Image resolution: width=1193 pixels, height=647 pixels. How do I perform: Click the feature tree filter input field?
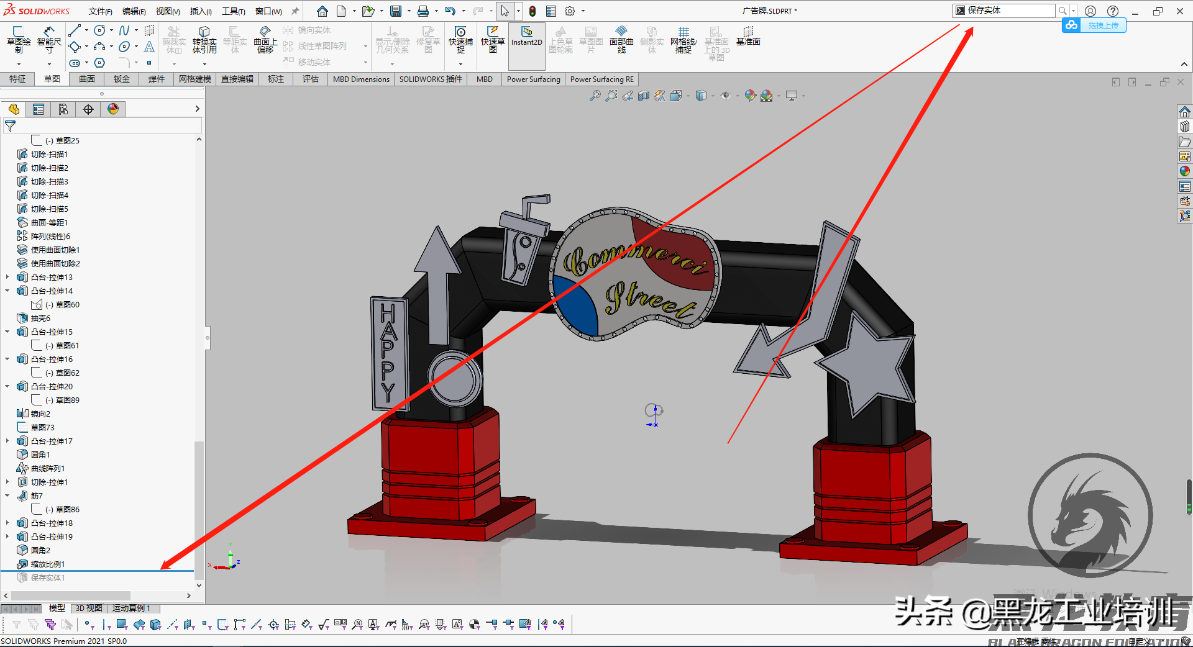99,125
